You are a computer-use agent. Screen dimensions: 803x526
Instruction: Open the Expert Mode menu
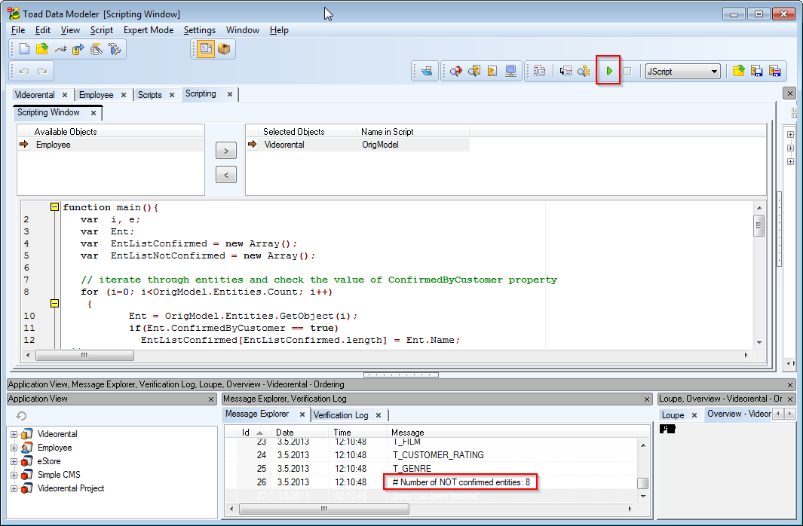tap(148, 30)
